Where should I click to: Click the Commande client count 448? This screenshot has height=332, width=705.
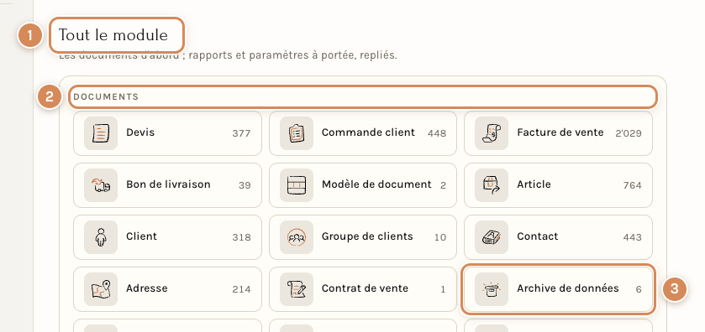click(x=437, y=133)
